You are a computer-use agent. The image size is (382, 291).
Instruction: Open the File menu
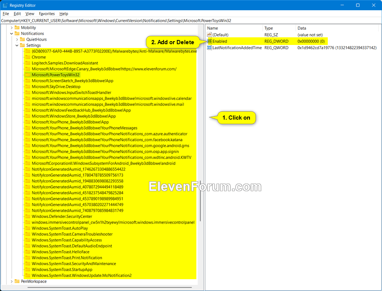point(6,14)
